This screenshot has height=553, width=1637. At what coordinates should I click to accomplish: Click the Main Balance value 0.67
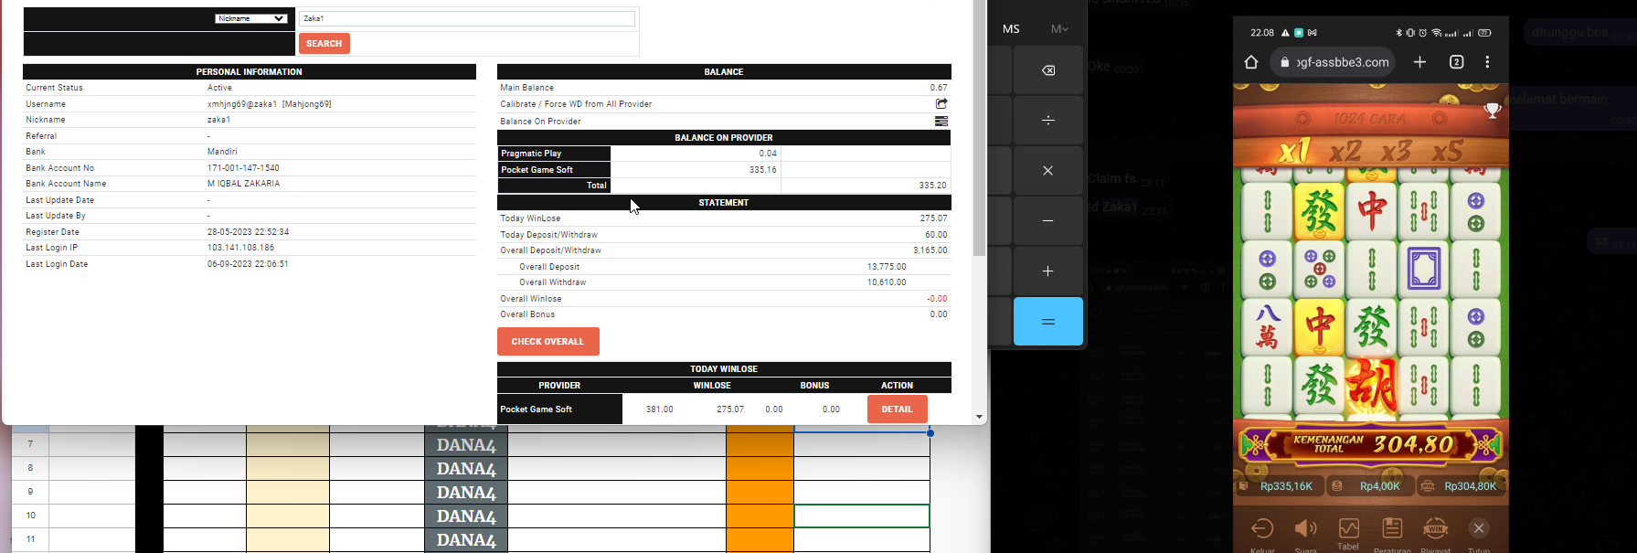939,88
